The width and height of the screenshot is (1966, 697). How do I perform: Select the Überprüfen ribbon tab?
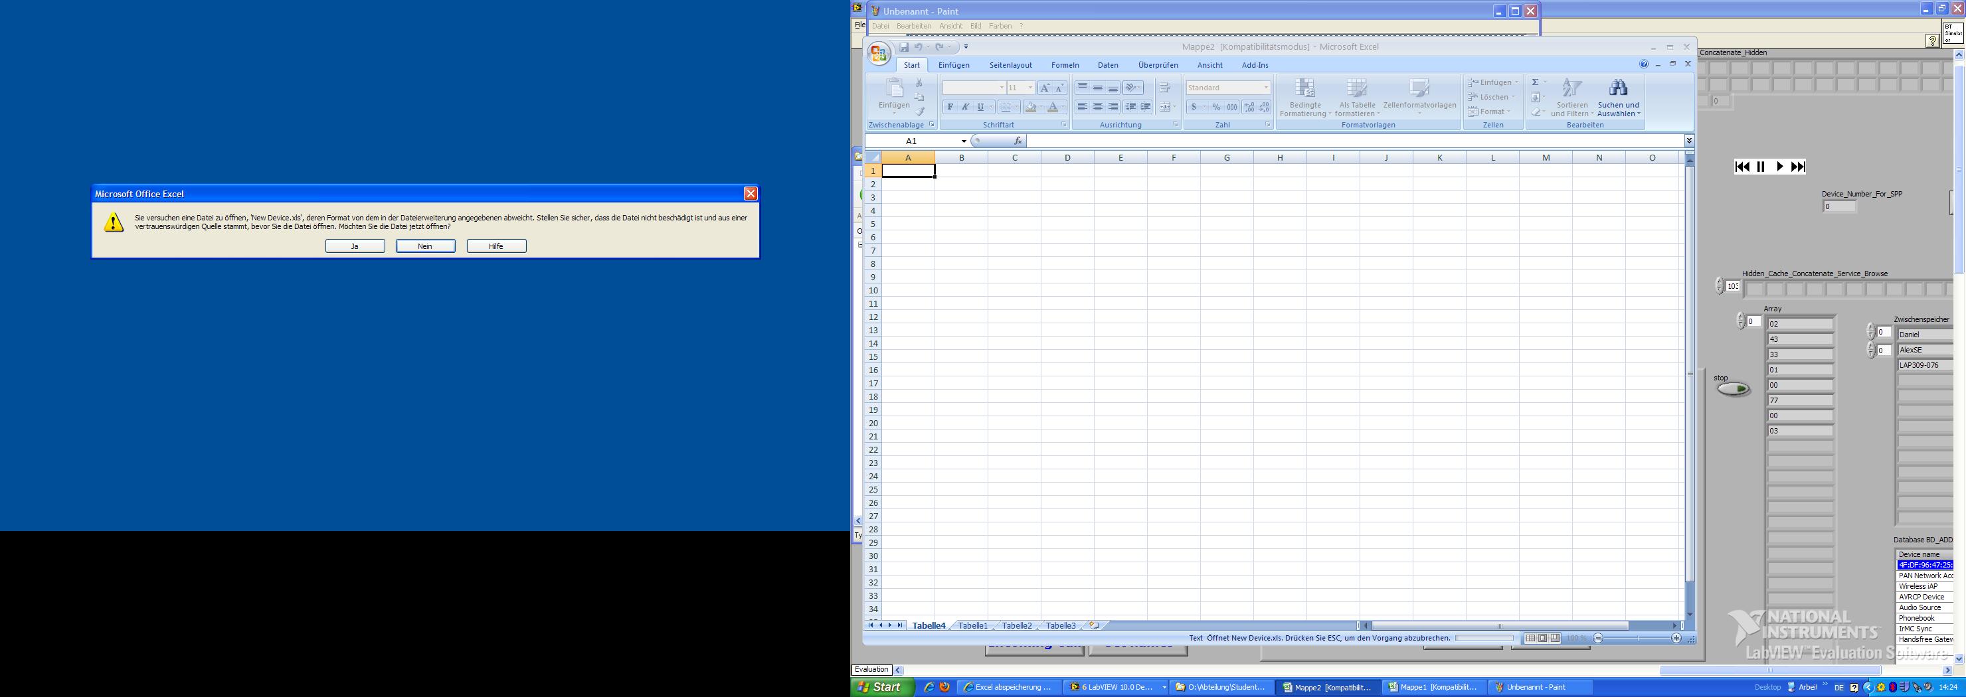[x=1158, y=65]
